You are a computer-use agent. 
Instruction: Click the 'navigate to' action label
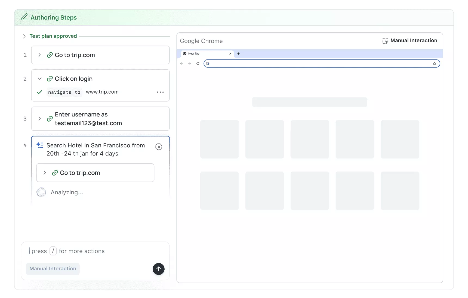pos(64,92)
